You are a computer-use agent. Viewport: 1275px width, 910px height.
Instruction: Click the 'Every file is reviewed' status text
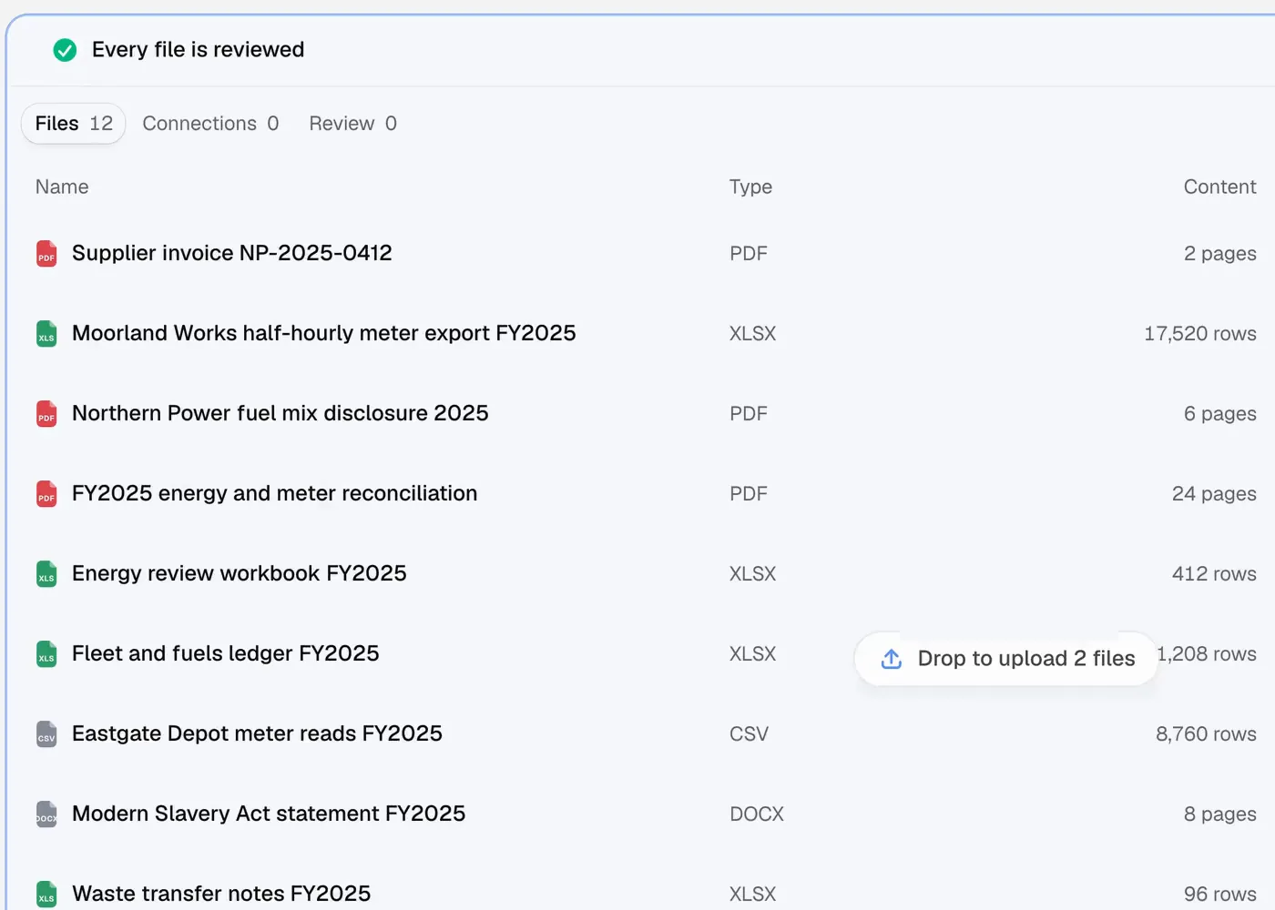199,49
